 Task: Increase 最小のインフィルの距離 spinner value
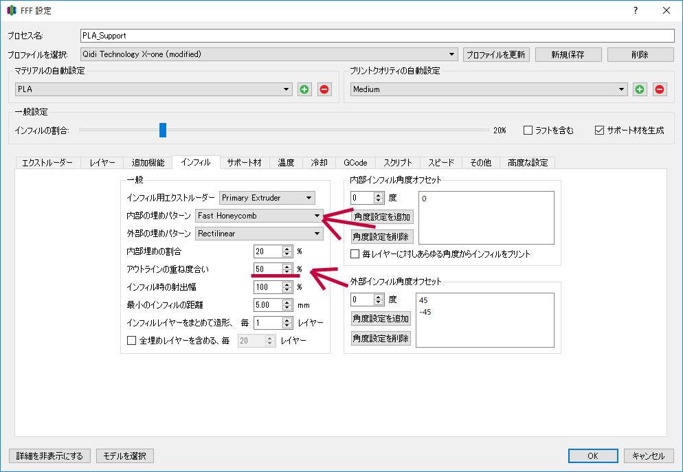click(x=287, y=302)
